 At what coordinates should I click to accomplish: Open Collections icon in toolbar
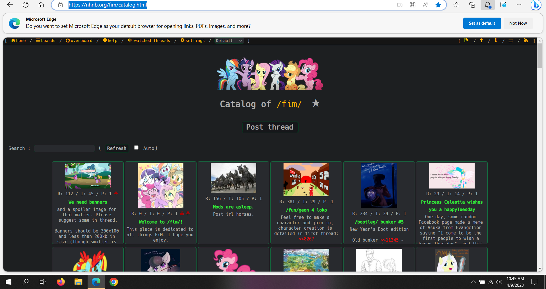(x=472, y=5)
